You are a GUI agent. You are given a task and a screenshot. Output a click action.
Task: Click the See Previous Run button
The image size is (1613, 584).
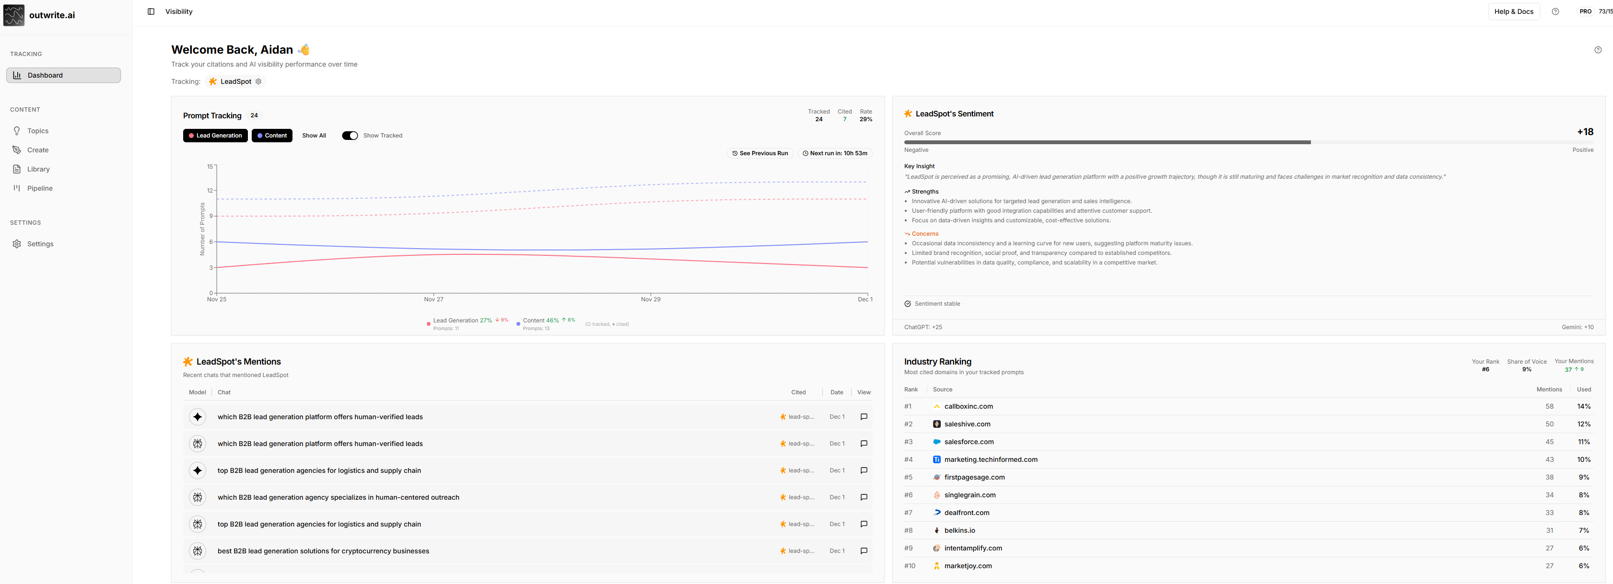(x=760, y=153)
